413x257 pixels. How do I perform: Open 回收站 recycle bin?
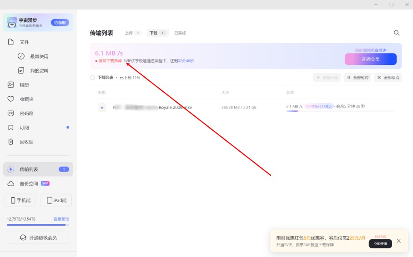tap(26, 142)
